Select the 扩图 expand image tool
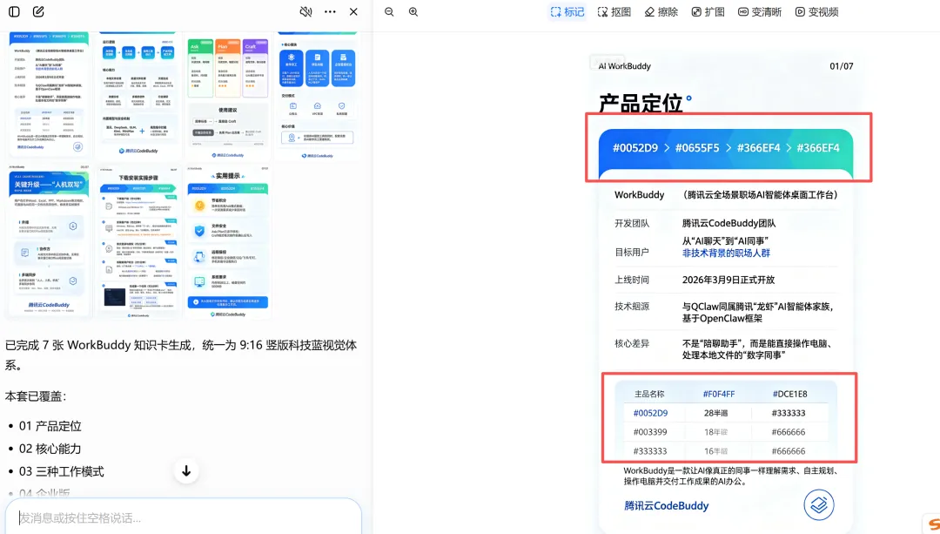Screen dimensions: 940x534 [708, 12]
